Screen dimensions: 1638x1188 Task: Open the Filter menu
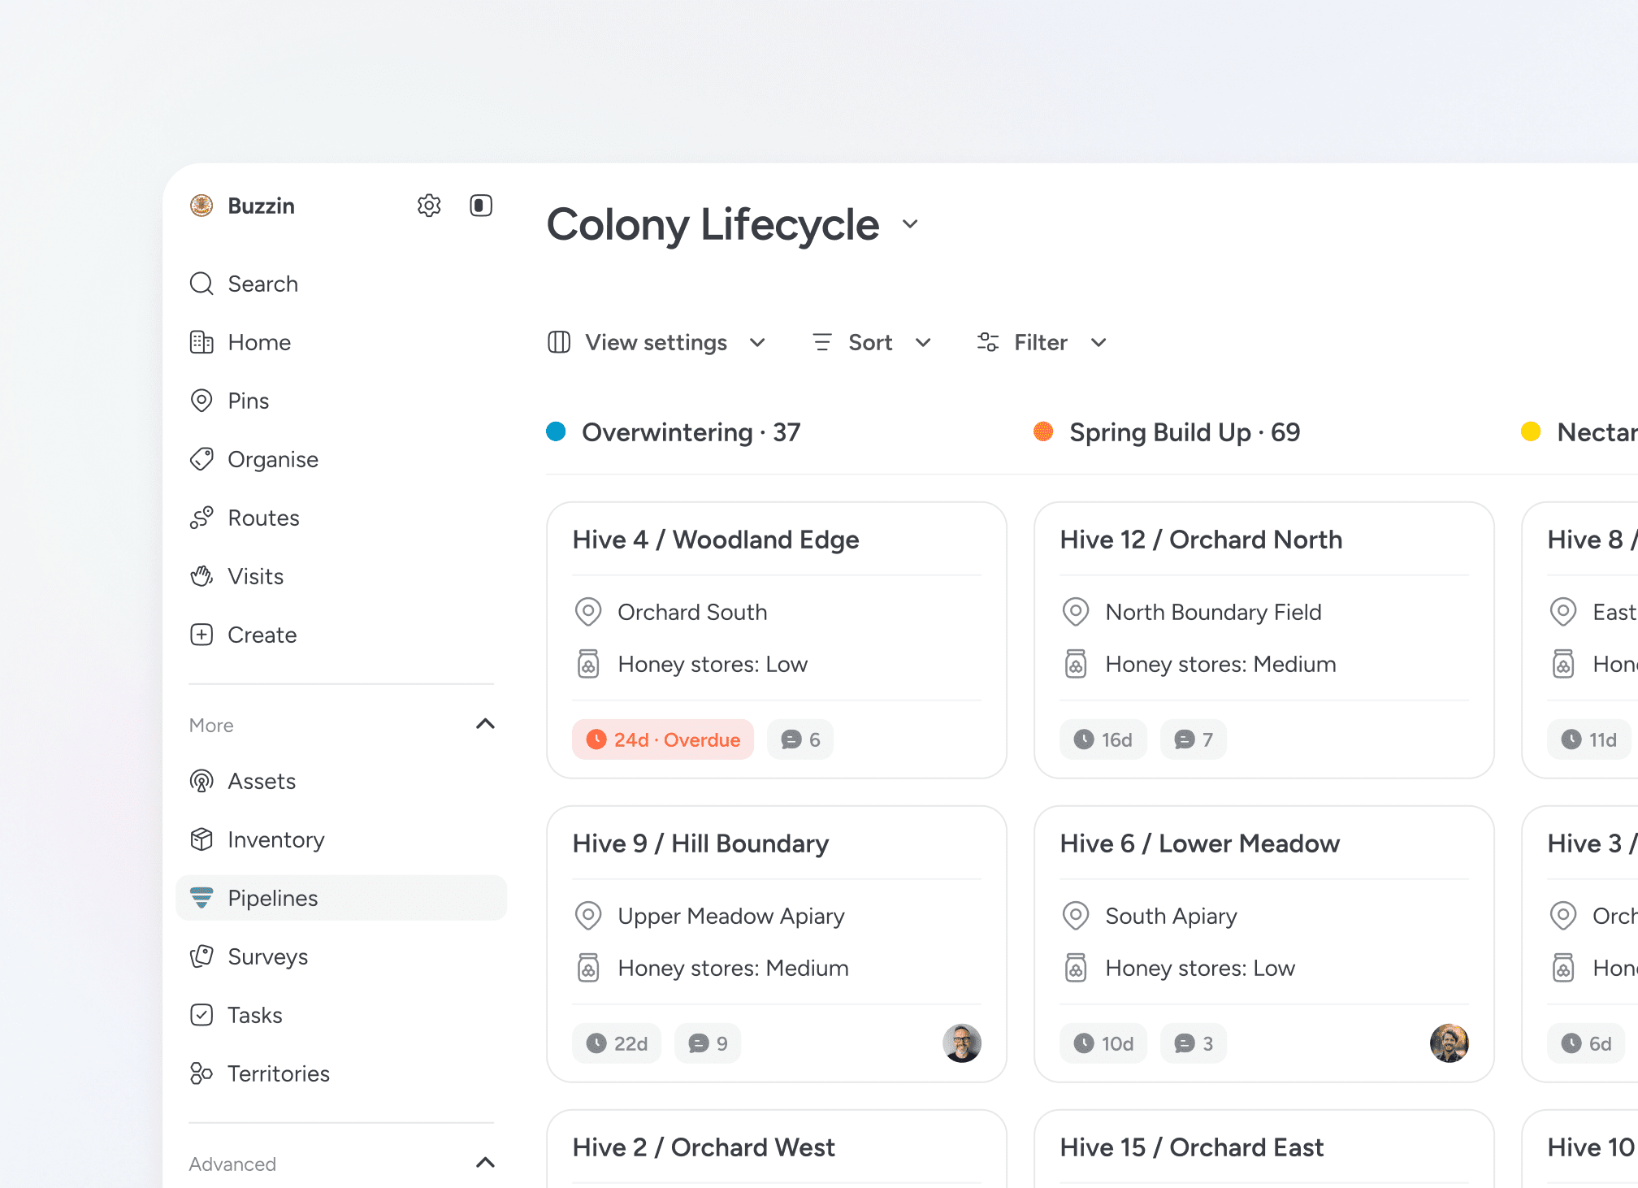[1042, 342]
